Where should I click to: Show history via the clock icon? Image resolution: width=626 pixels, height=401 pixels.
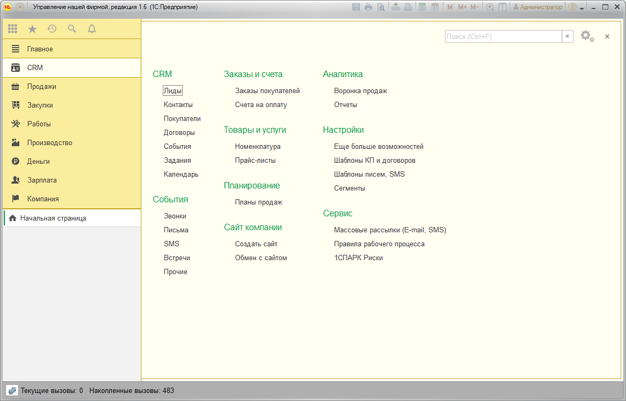(x=52, y=29)
